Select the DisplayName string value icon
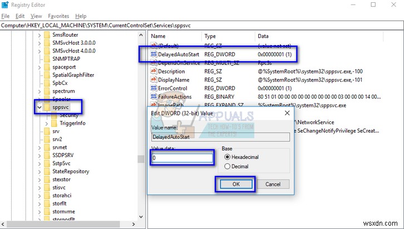 pyautogui.click(x=154, y=80)
